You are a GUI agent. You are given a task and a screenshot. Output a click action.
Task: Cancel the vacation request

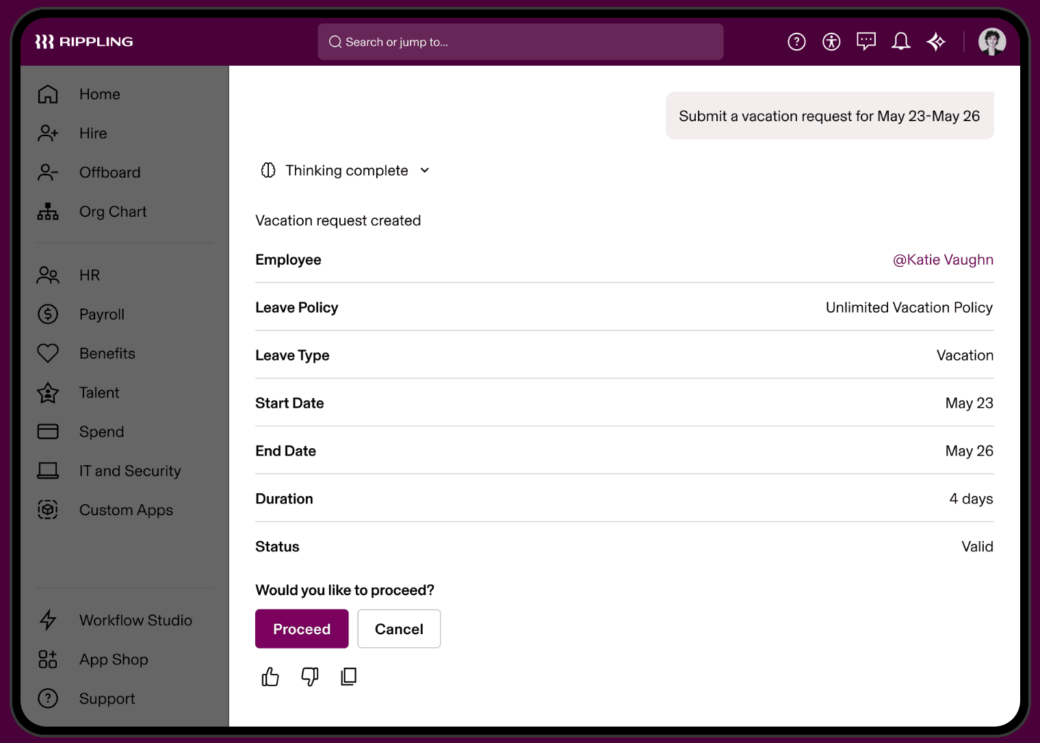click(399, 629)
